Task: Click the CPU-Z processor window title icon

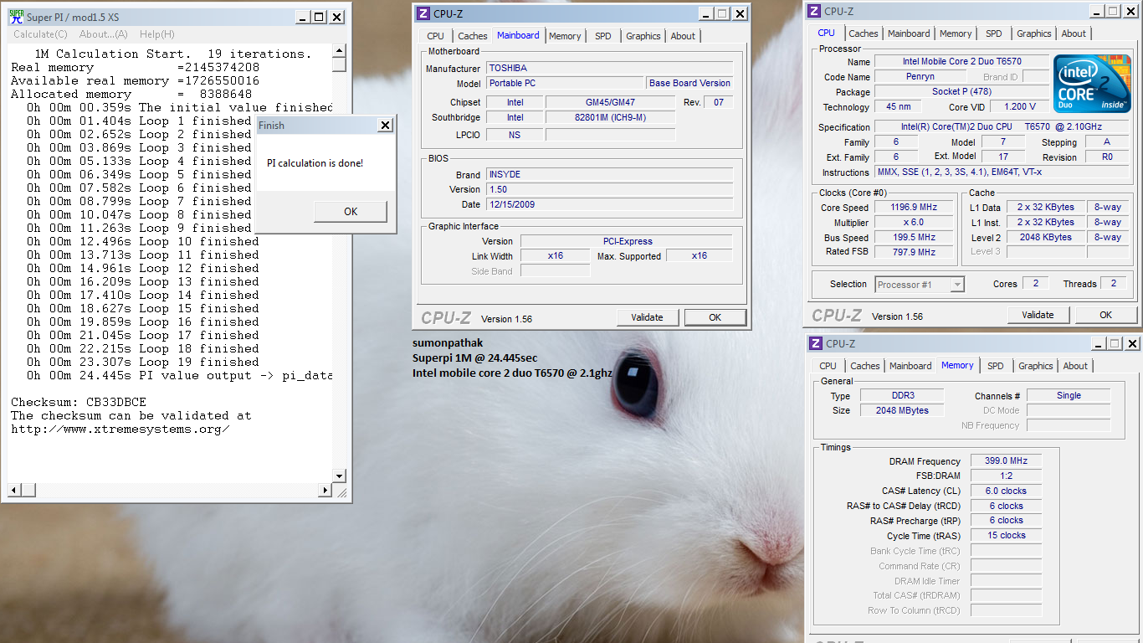Action: [813, 11]
